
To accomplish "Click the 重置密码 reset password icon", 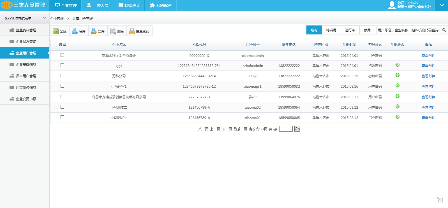I will pyautogui.click(x=132, y=31).
